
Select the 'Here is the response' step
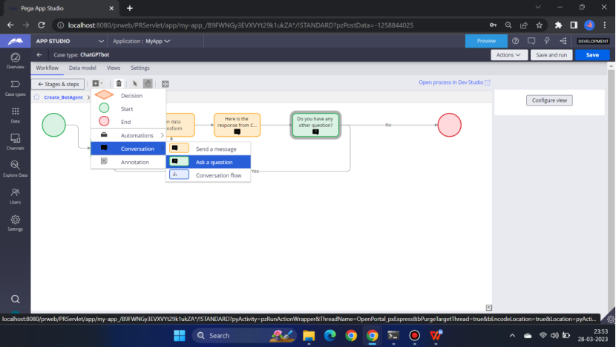click(x=237, y=125)
